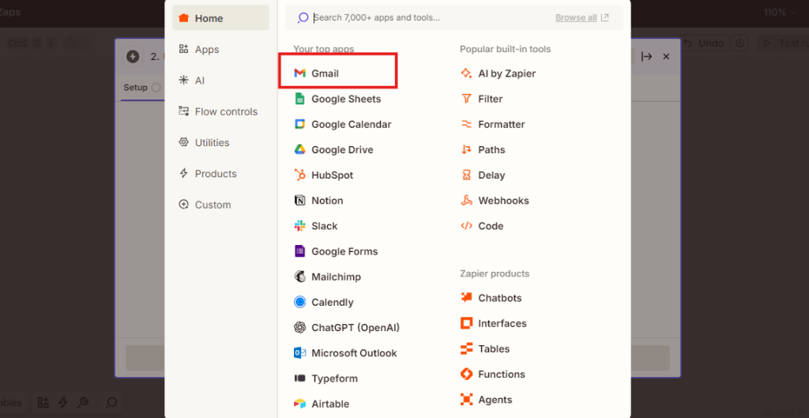The image size is (809, 418).
Task: Open the Gmail app icon
Action: [299, 73]
